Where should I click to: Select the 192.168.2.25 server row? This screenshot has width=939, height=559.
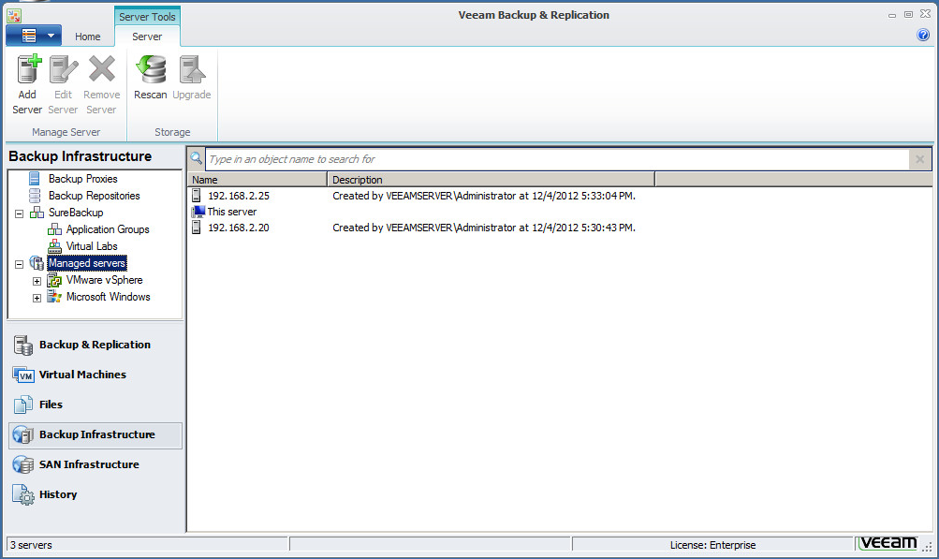tap(559, 196)
